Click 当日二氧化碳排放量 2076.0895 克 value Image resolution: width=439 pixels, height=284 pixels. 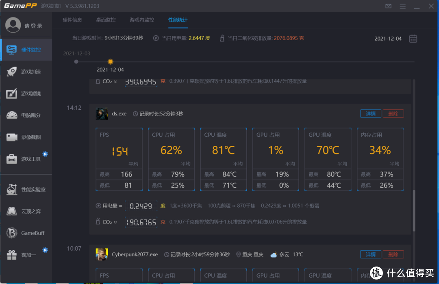coord(289,38)
